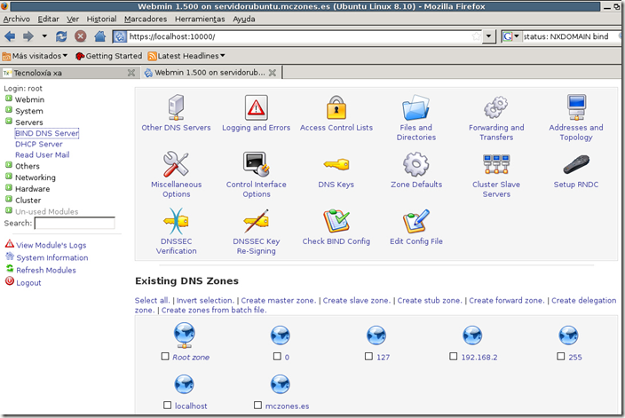
Task: Click the browser Stop button
Action: pyautogui.click(x=81, y=36)
